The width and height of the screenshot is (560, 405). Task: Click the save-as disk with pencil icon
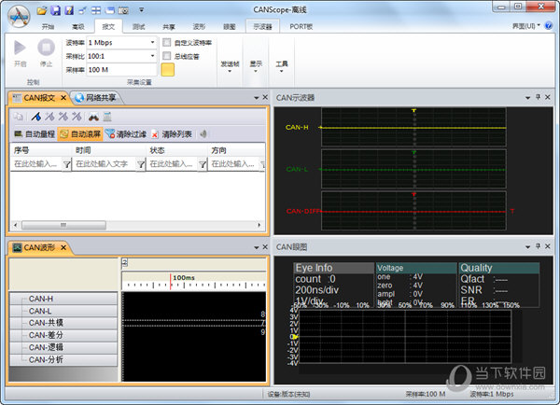click(x=69, y=10)
